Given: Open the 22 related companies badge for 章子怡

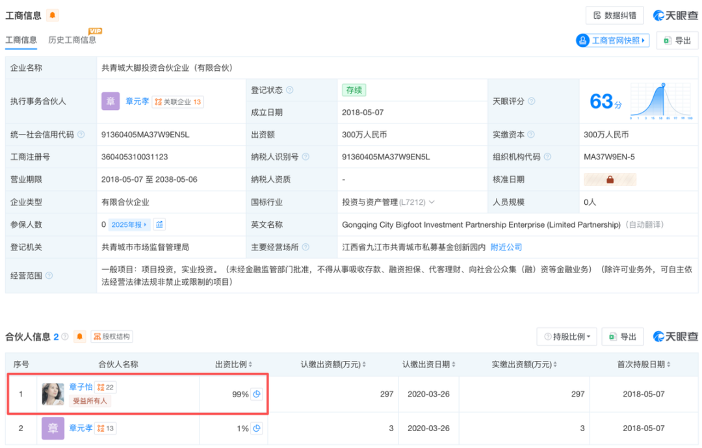Looking at the screenshot, I should pos(105,387).
